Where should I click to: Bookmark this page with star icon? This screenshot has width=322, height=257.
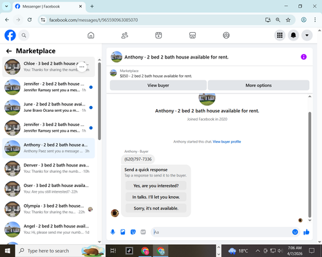tap(288, 20)
